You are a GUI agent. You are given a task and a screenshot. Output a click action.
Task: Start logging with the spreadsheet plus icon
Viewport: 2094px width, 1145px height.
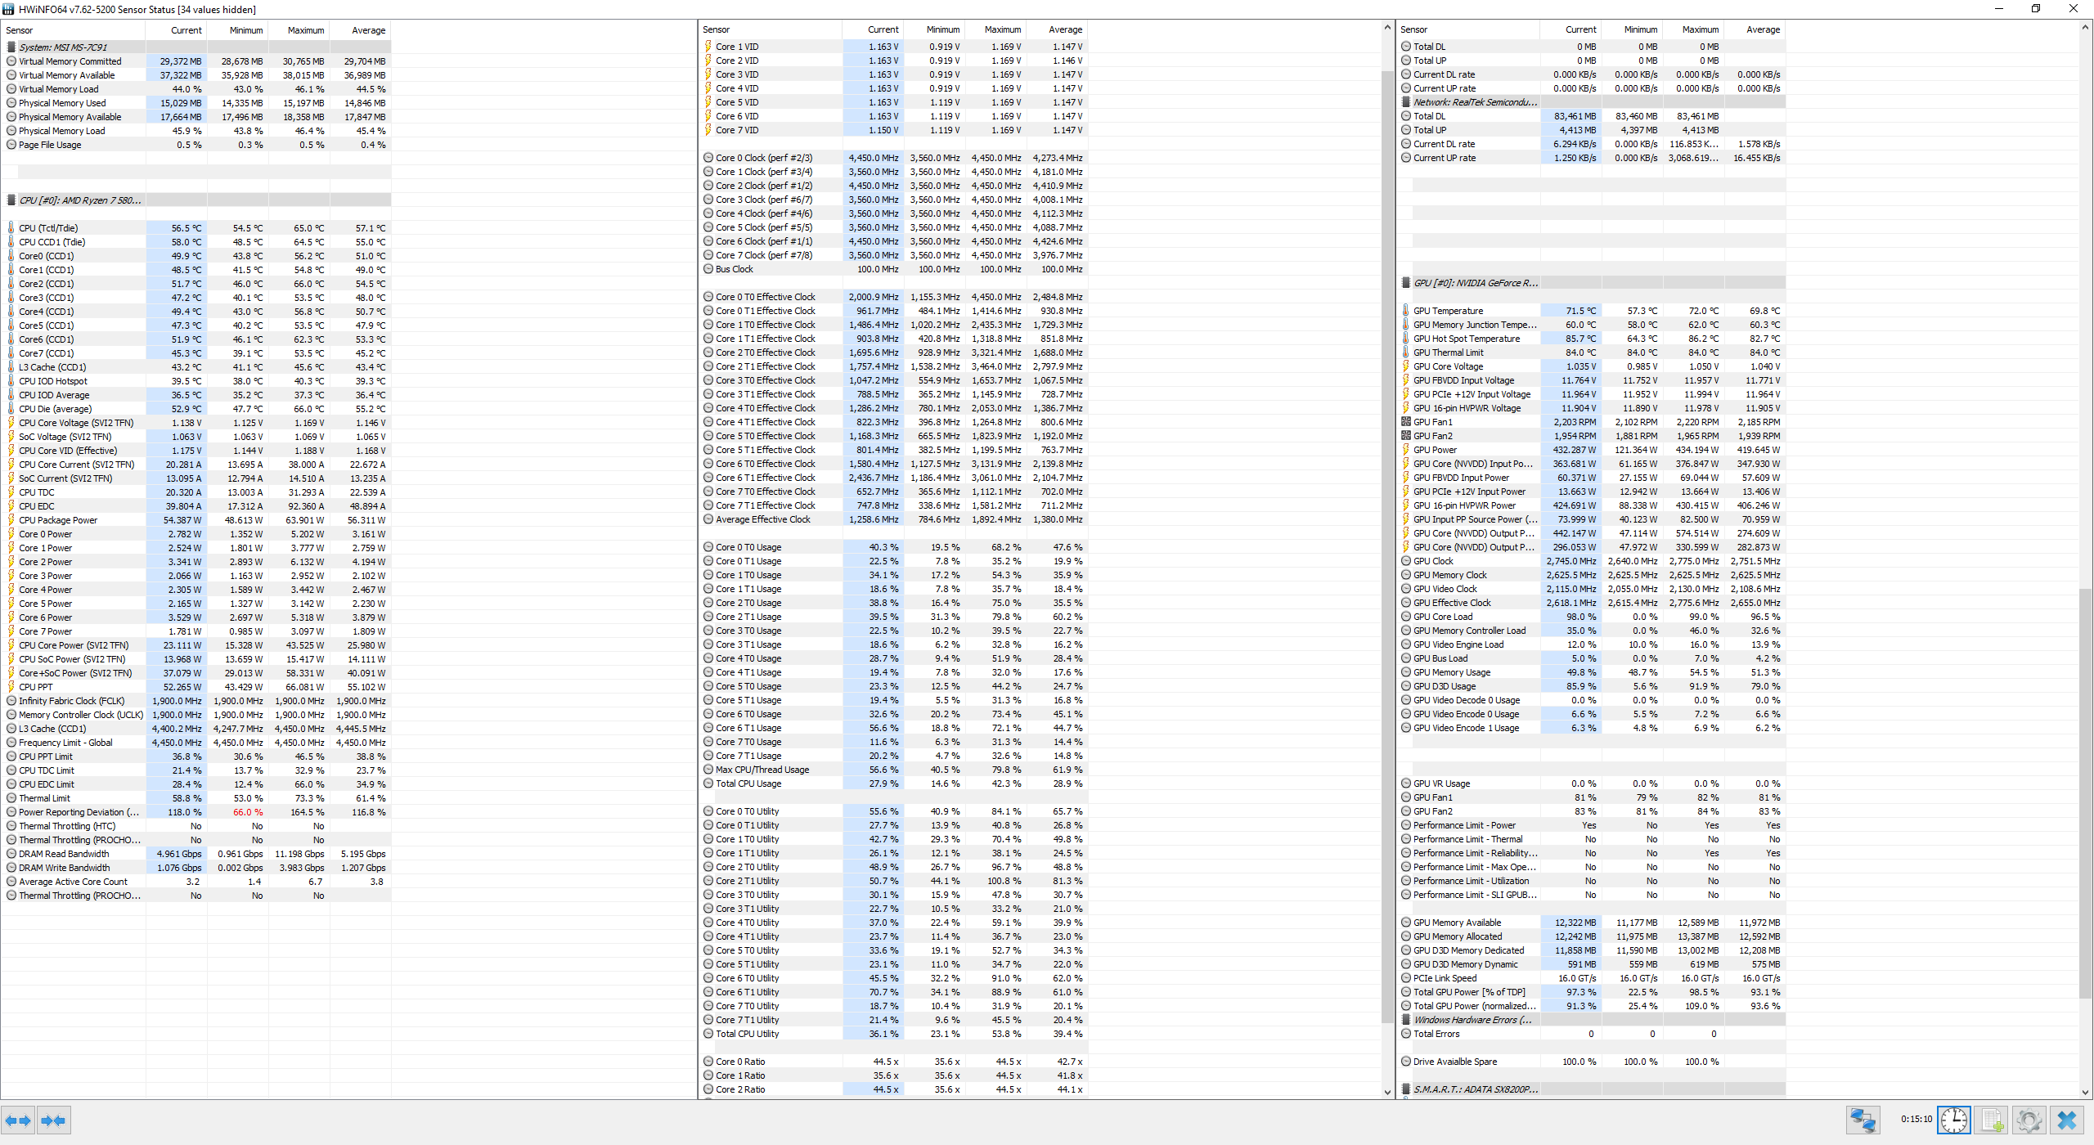click(x=1991, y=1120)
